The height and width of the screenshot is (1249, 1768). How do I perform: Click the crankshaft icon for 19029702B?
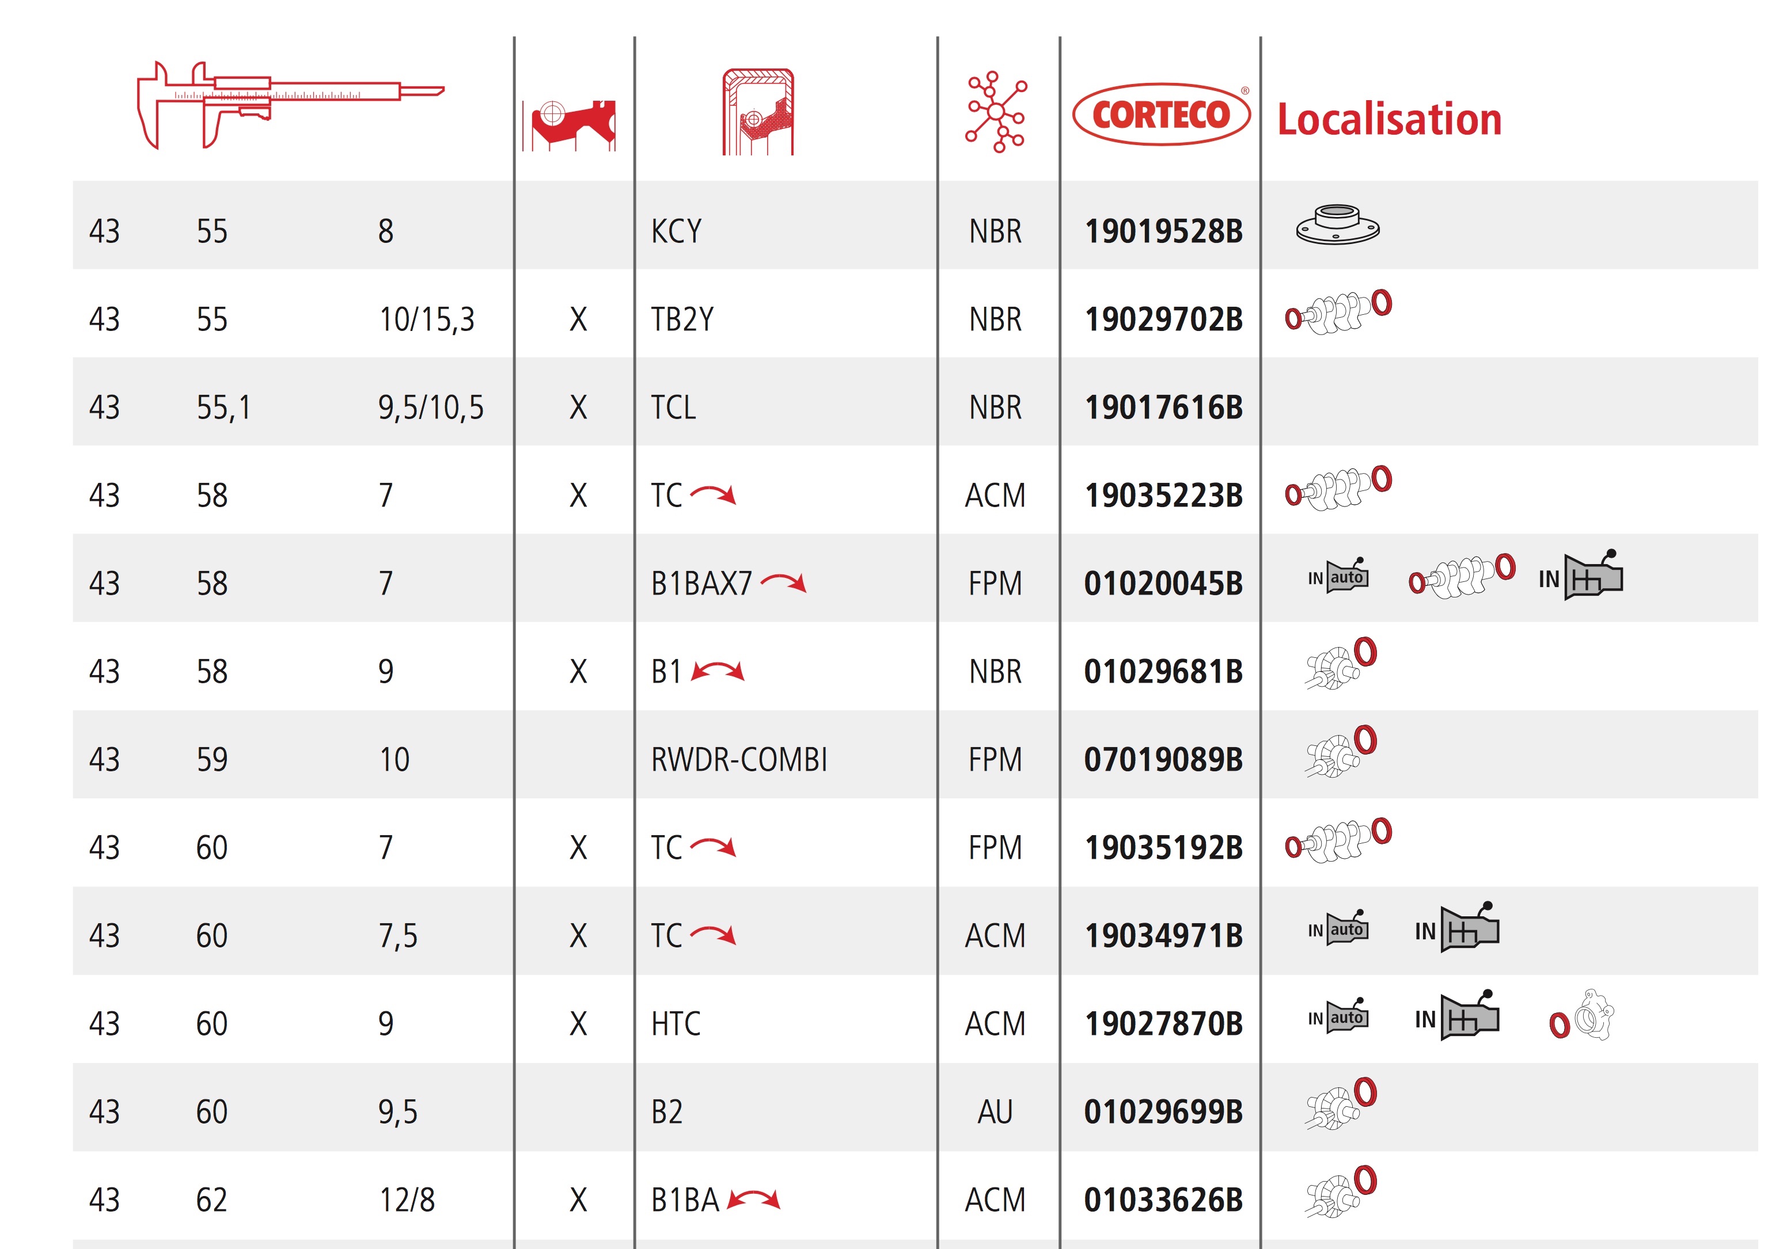click(x=1338, y=311)
